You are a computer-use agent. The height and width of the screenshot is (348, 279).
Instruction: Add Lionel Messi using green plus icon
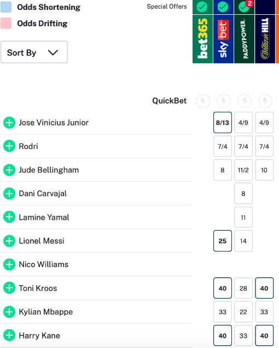click(x=9, y=241)
